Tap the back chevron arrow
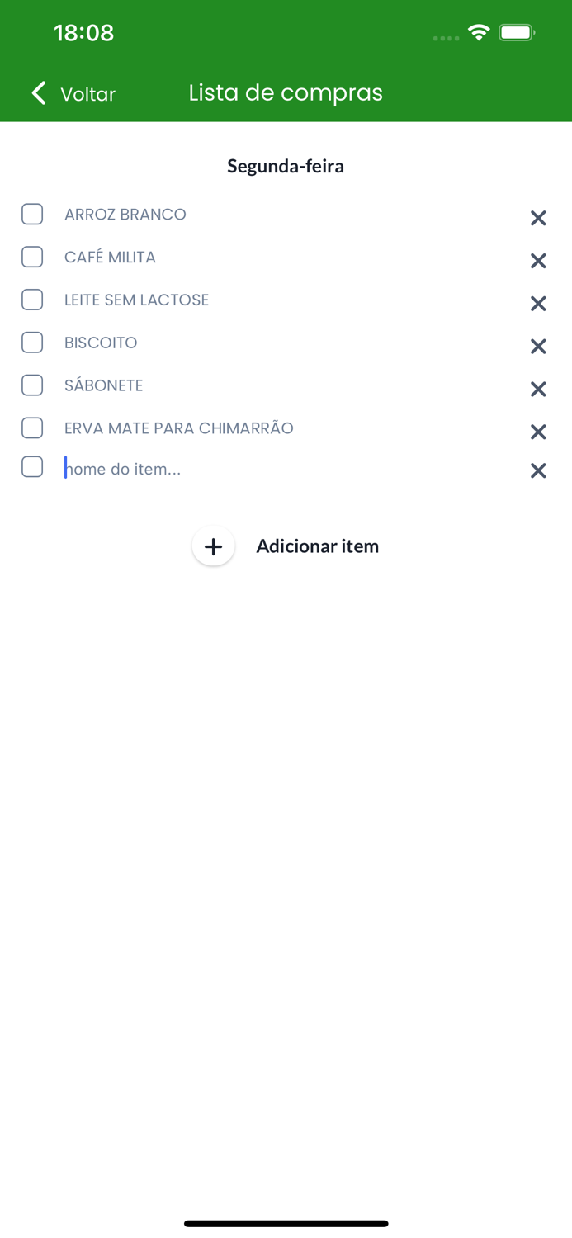The width and height of the screenshot is (572, 1238). click(38, 93)
